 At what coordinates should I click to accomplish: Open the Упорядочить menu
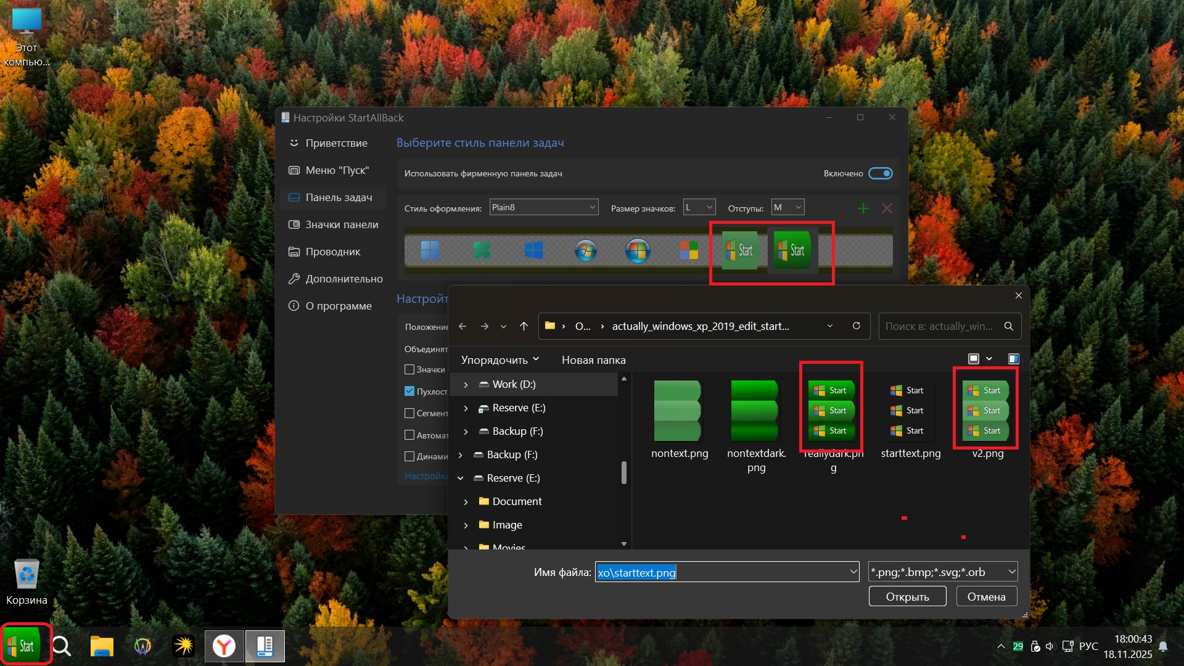(499, 360)
